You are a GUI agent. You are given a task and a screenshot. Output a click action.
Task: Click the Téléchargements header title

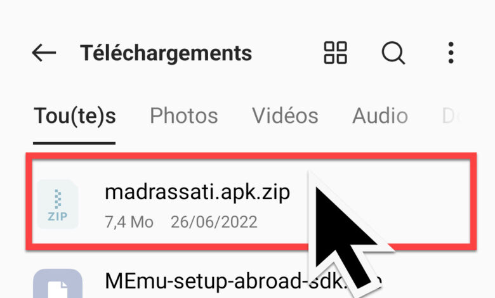click(166, 53)
